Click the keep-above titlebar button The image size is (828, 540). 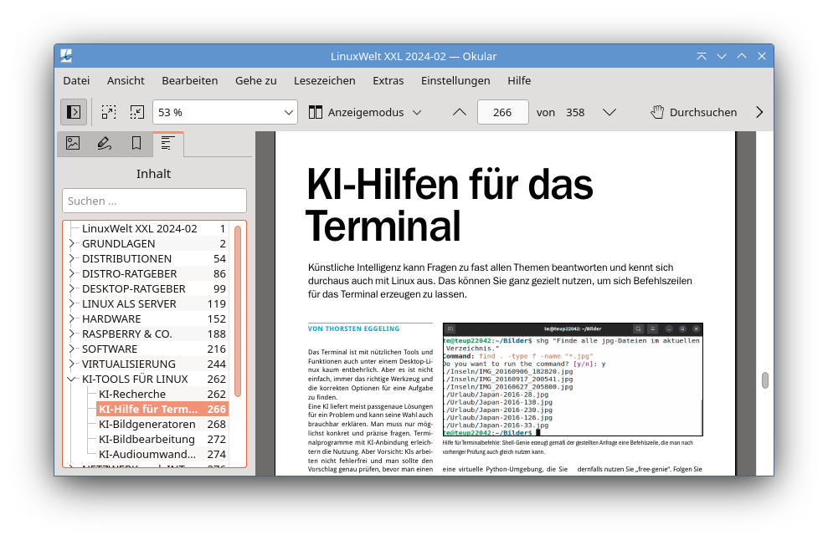click(702, 56)
